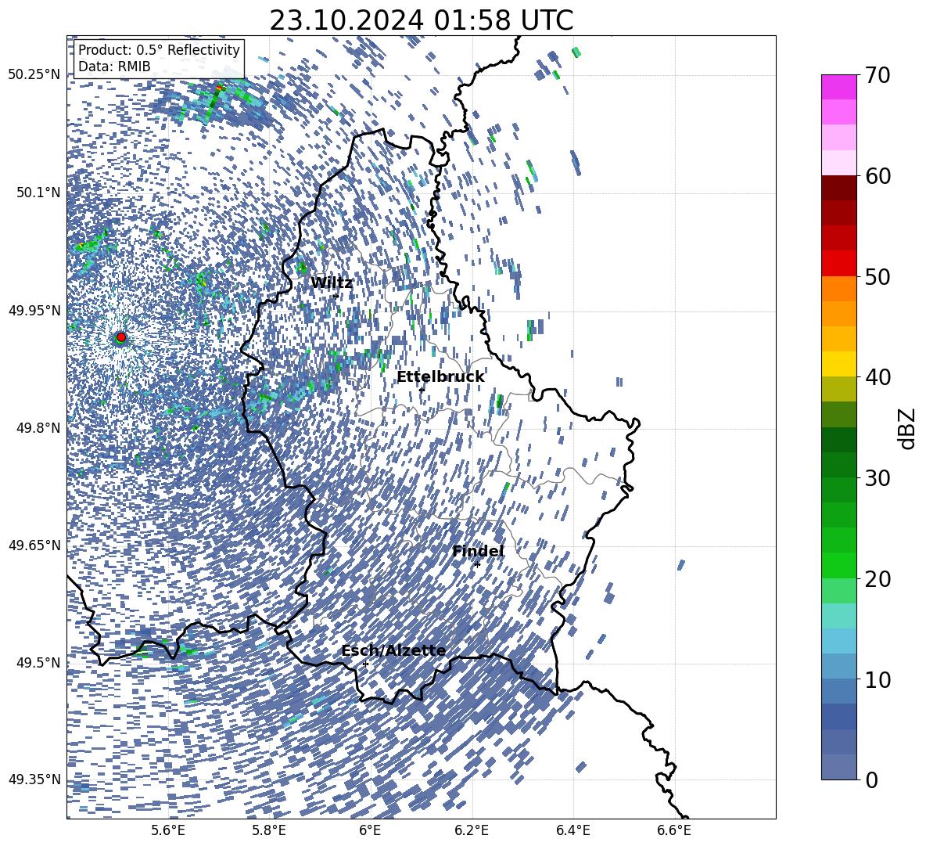Screen dimensions: 926x846
Task: Click the colorbar 30 tick label
Action: (x=877, y=477)
